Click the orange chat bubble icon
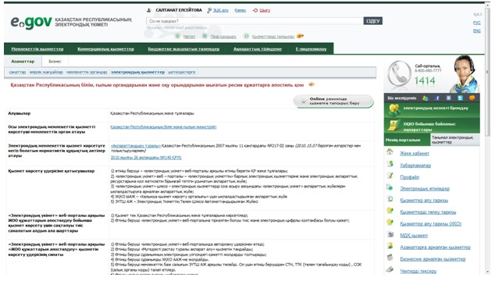The height and width of the screenshot is (299, 495). point(472,98)
